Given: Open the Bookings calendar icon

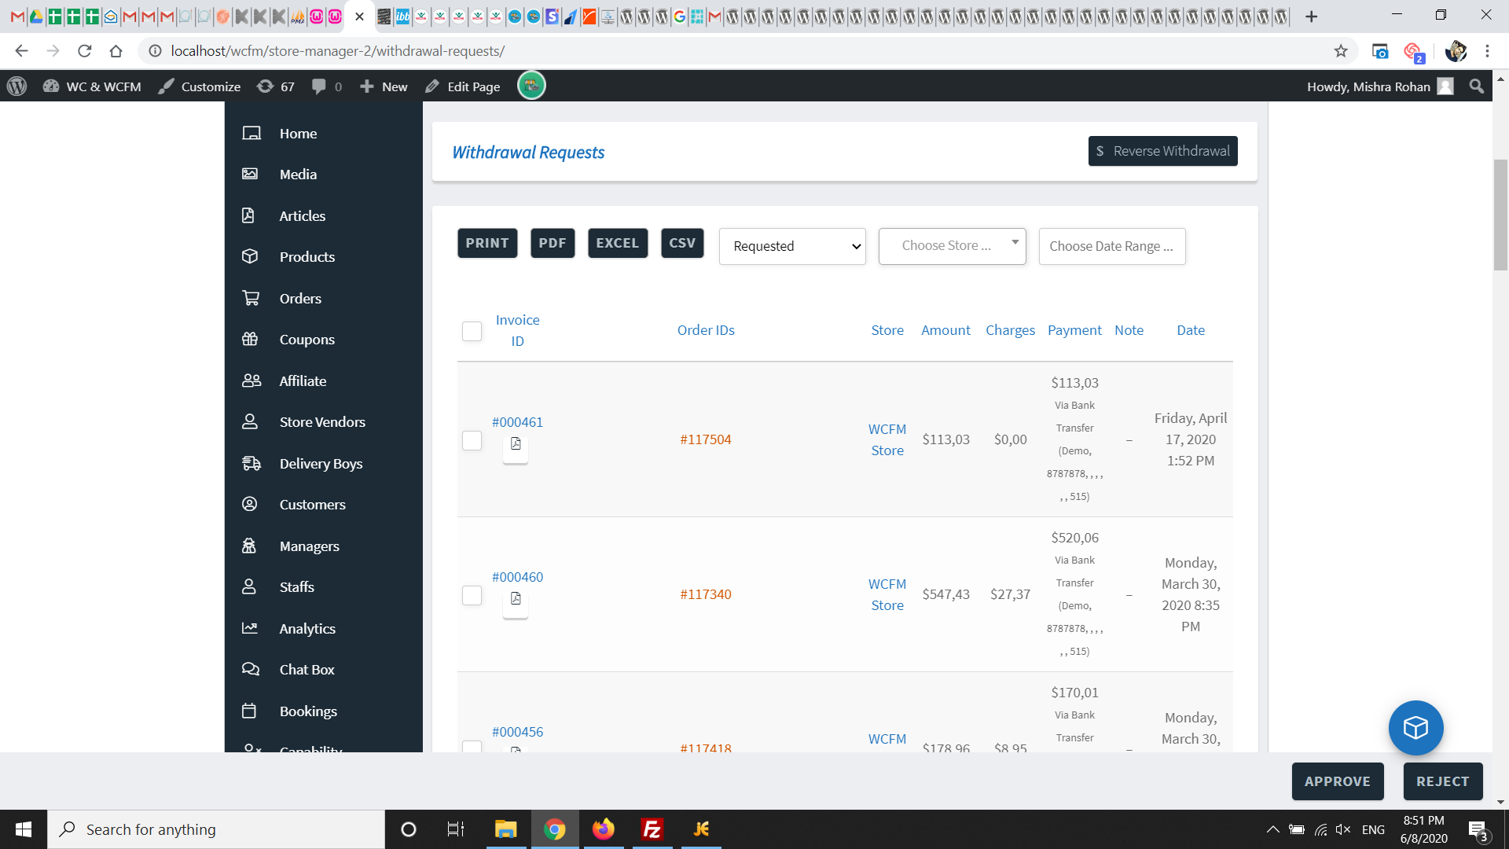Looking at the screenshot, I should [249, 711].
